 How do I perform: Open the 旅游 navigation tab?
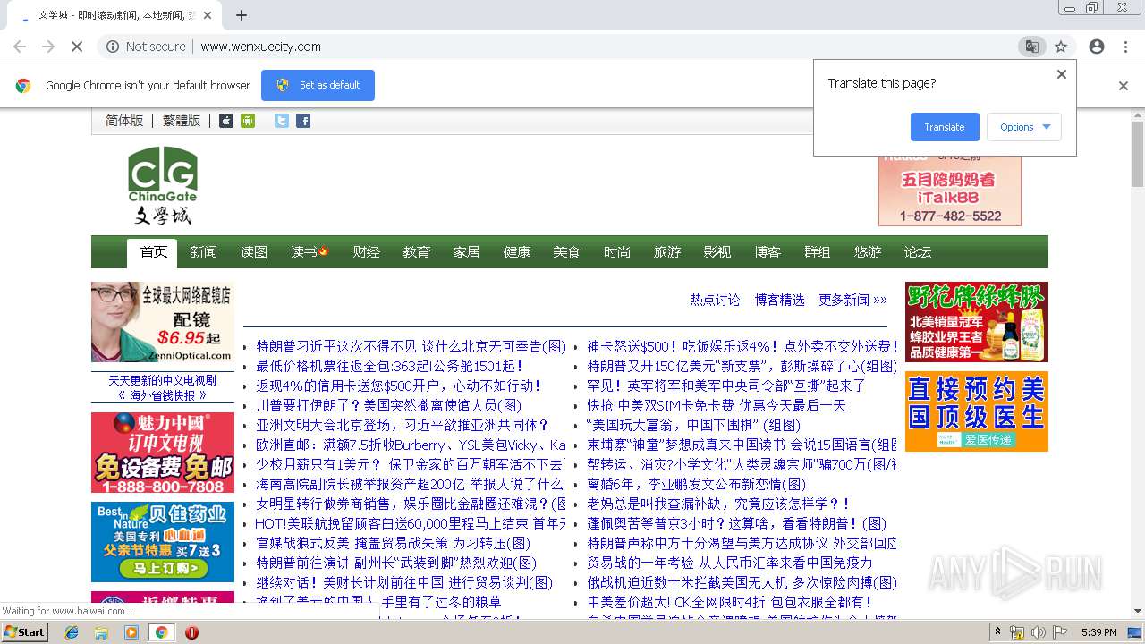666,252
